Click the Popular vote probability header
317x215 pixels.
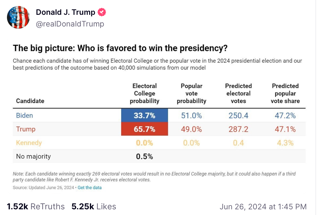[191, 93]
